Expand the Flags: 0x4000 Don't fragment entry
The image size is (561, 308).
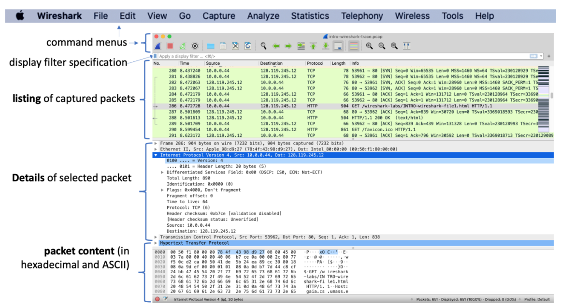click(x=162, y=190)
